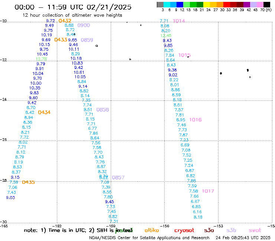Click the wave height value 10.19

47,35
